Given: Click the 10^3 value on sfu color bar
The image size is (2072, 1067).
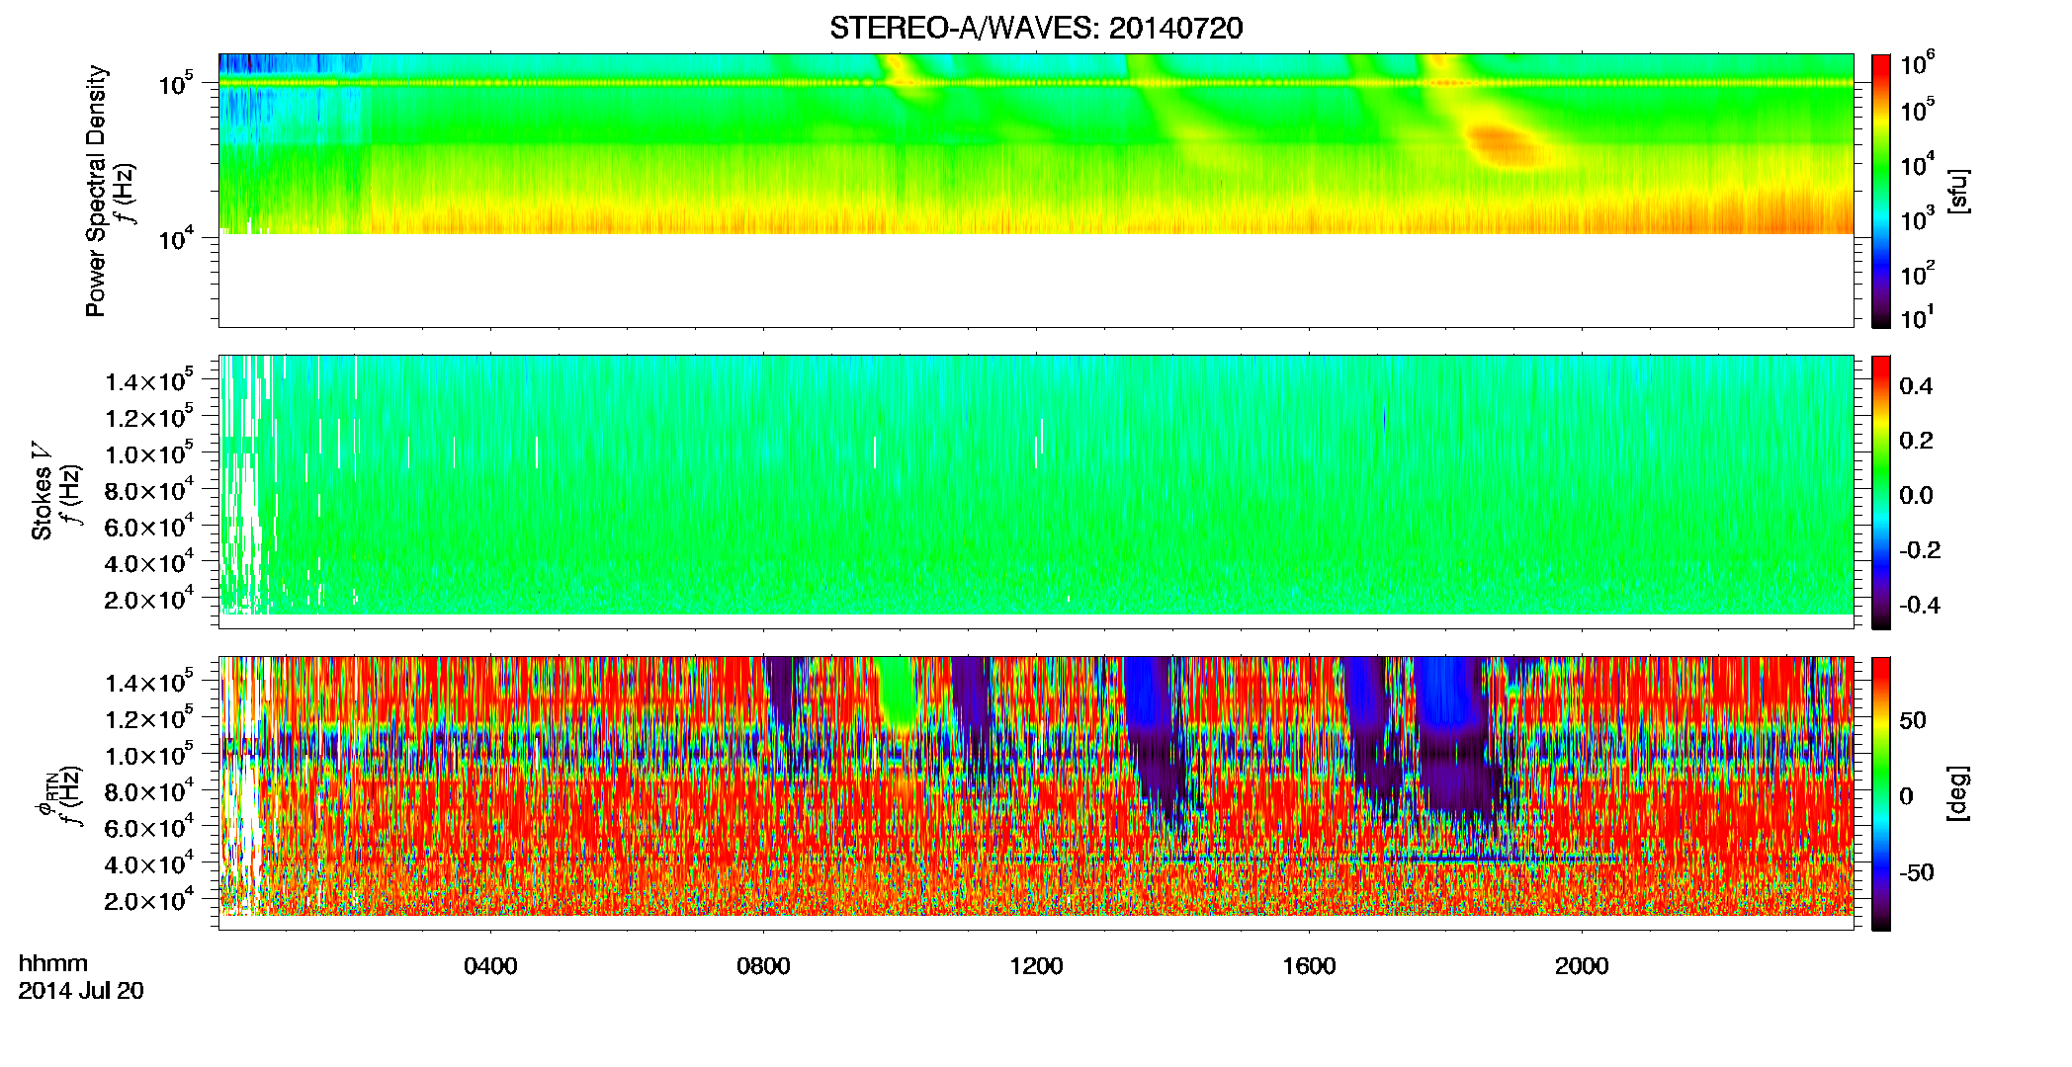Looking at the screenshot, I should (x=1918, y=219).
